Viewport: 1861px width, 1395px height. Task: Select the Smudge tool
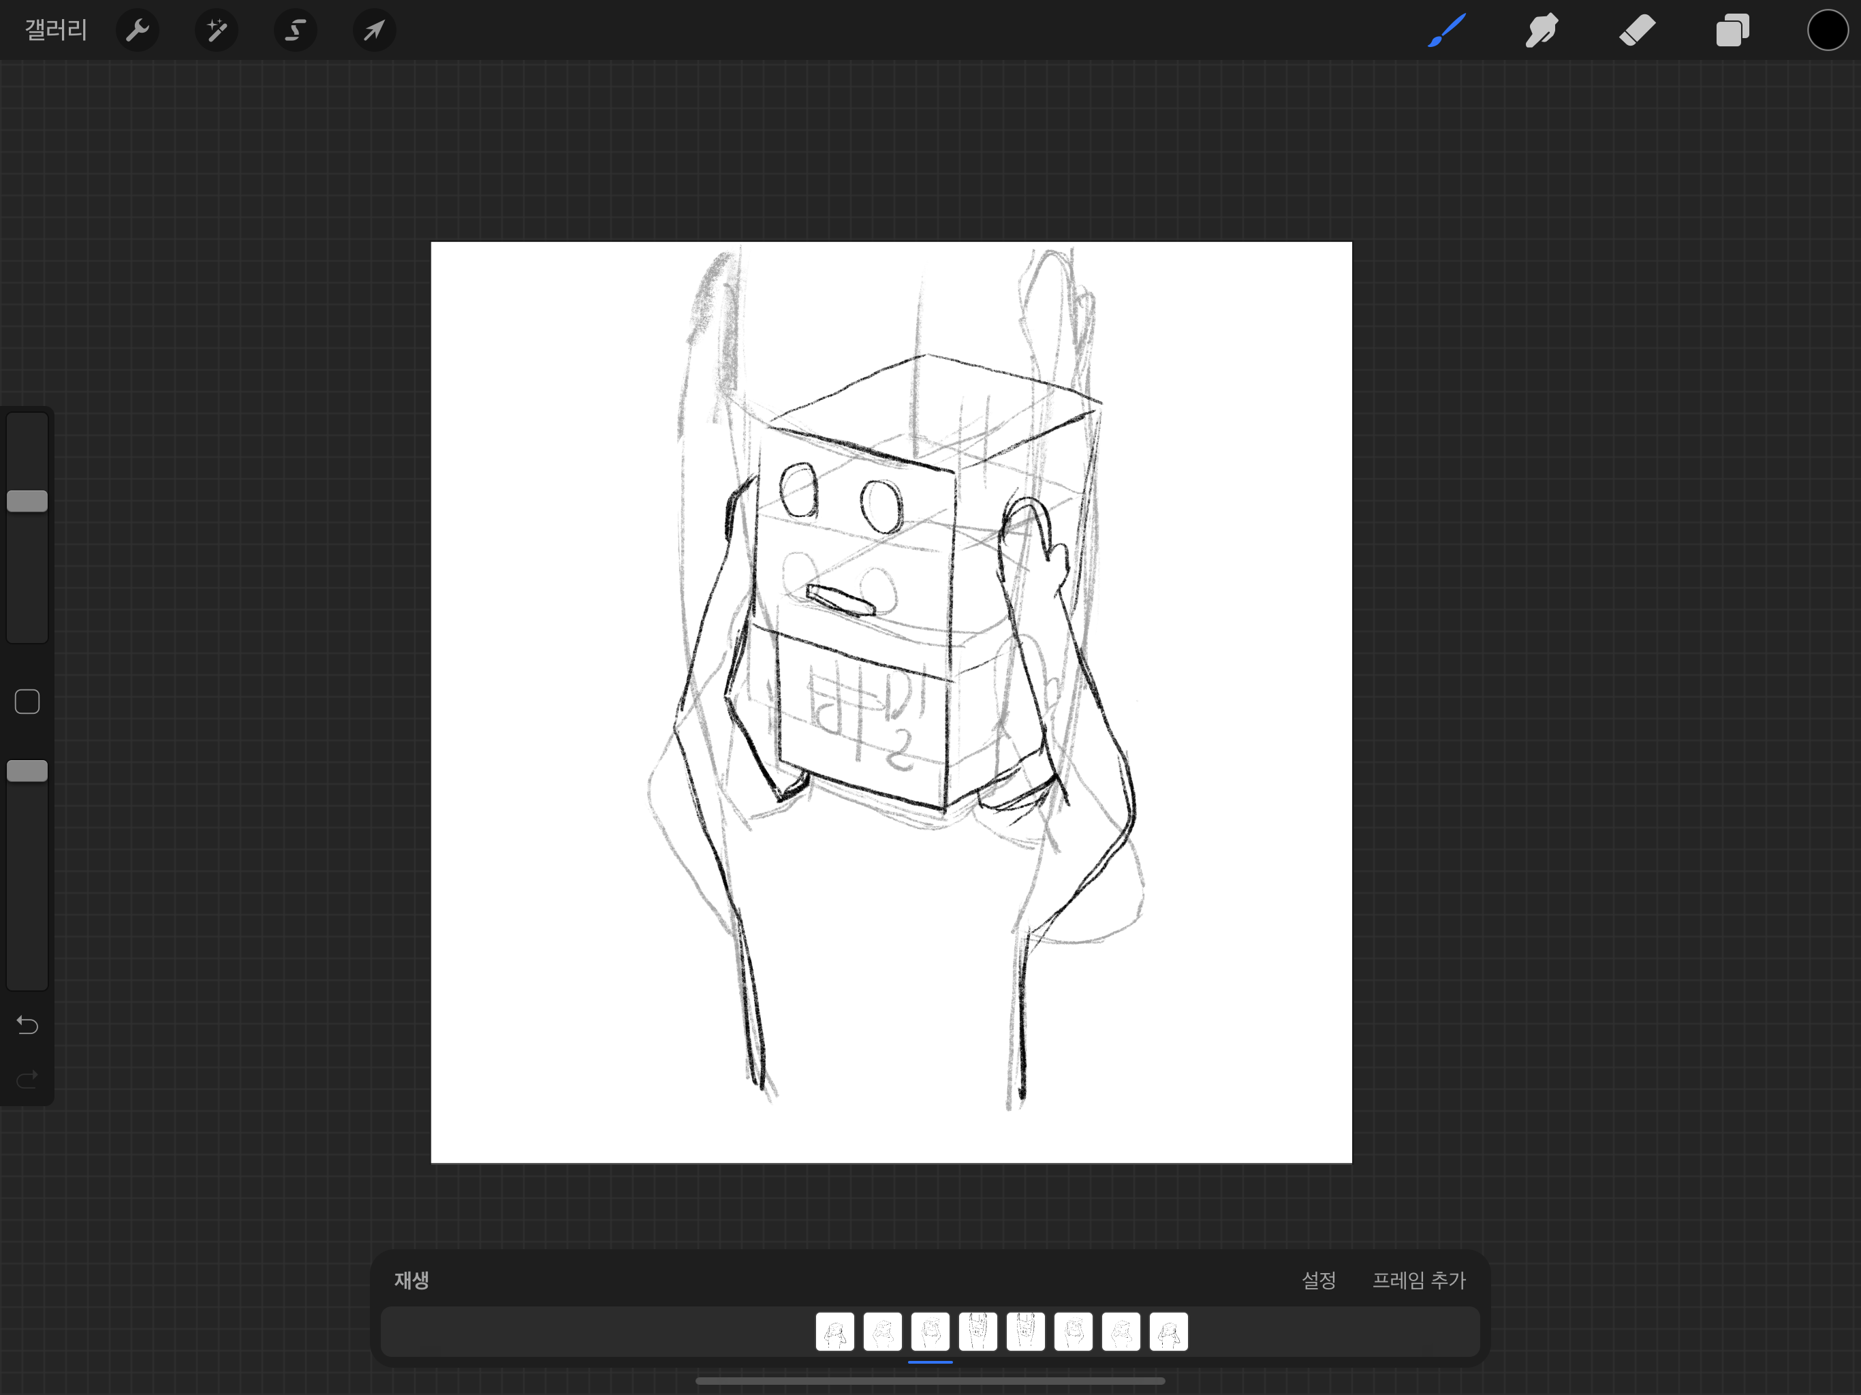coord(1542,31)
